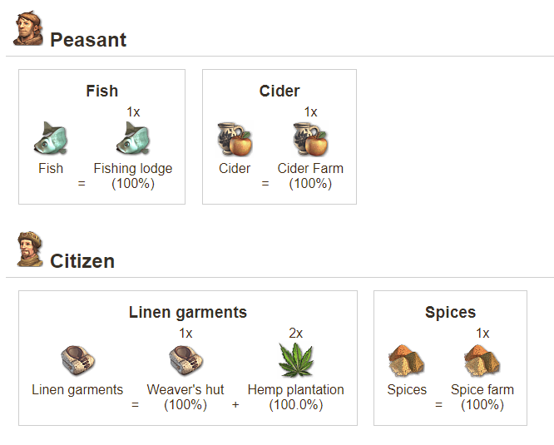Select the Spice farm building icon

(482, 359)
